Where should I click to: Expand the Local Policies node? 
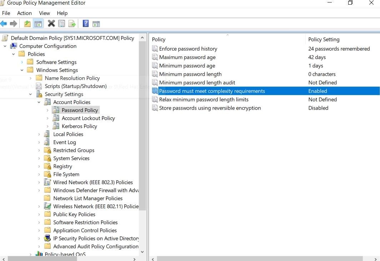click(39, 134)
